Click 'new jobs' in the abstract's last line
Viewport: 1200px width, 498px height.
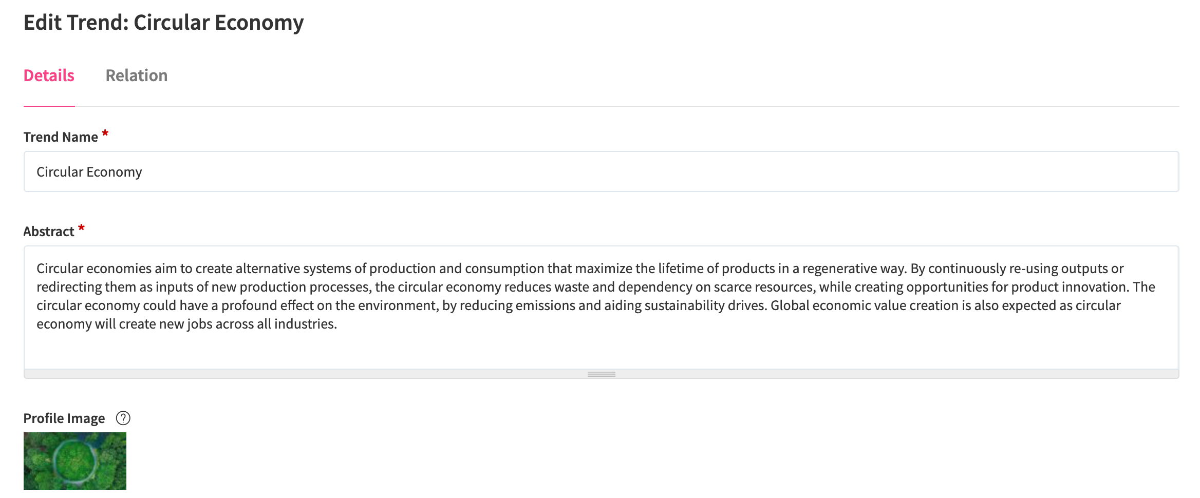pos(182,324)
